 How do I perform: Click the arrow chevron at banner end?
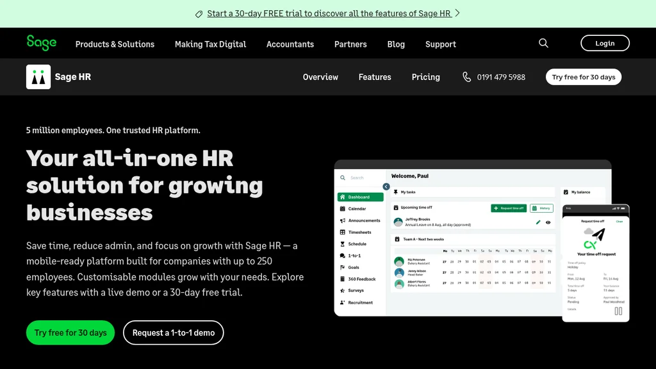[x=457, y=13]
